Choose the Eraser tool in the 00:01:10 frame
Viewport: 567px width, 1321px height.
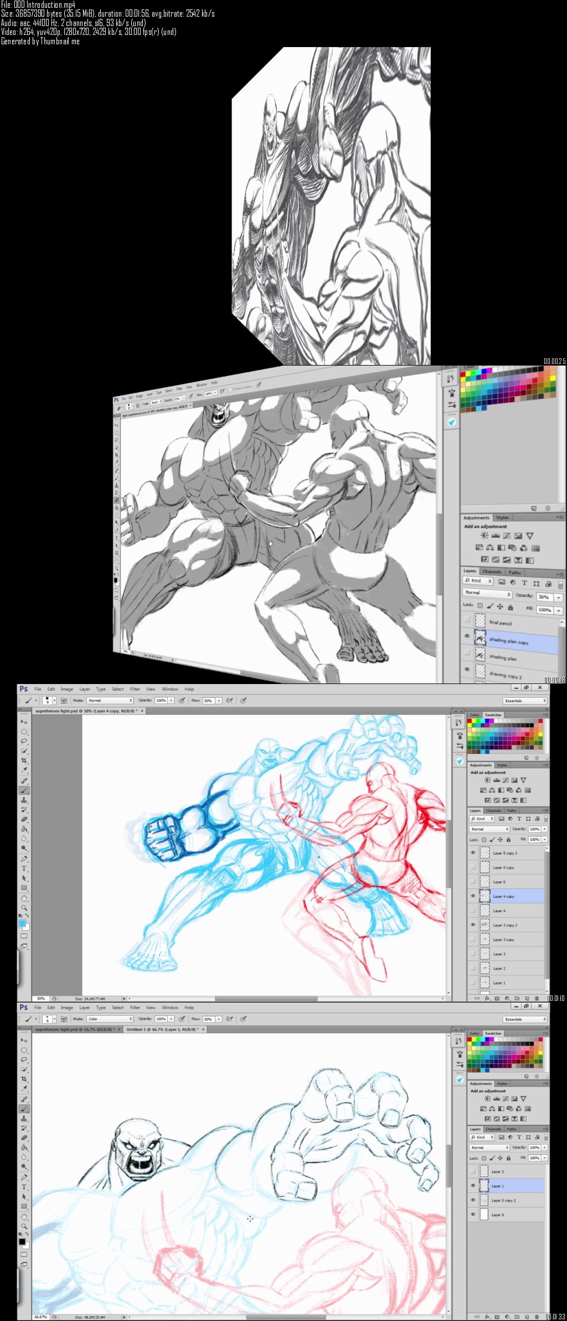coord(24,820)
